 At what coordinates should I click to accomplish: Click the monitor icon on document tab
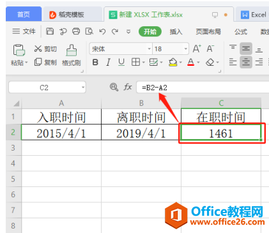215,15
